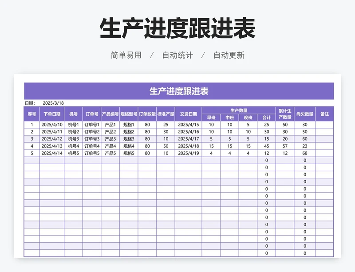Click the 日期: label cell

pyautogui.click(x=30, y=103)
